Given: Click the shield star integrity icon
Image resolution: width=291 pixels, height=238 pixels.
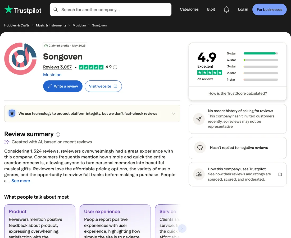Looking at the screenshot, I should (12, 113).
